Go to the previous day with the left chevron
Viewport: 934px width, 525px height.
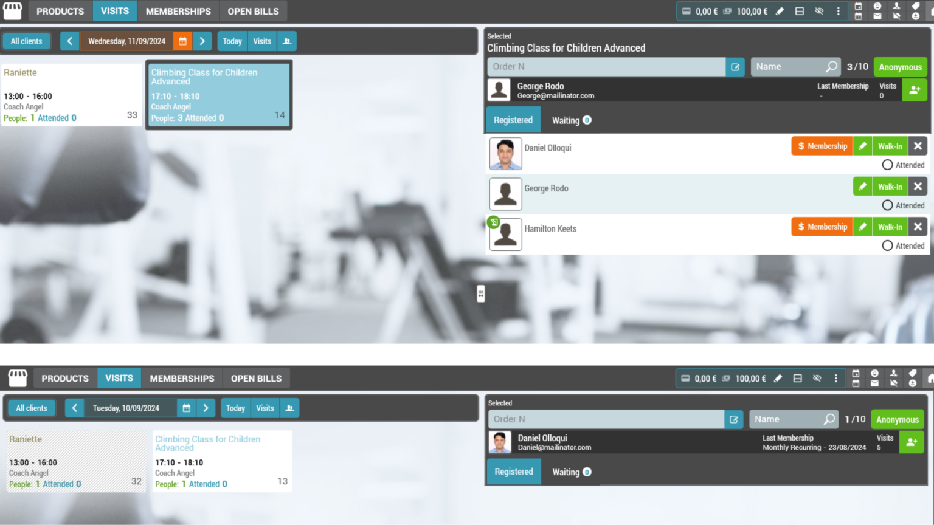pos(69,41)
